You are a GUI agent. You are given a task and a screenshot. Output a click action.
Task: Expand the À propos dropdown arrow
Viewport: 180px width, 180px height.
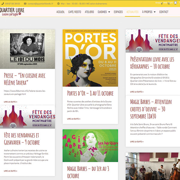click(154, 12)
